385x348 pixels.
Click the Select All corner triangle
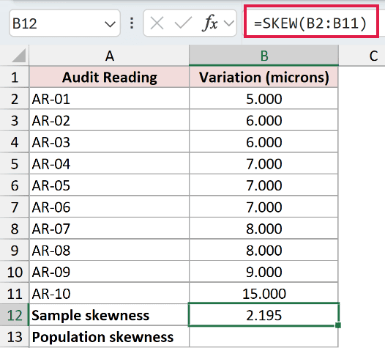pos(19,56)
